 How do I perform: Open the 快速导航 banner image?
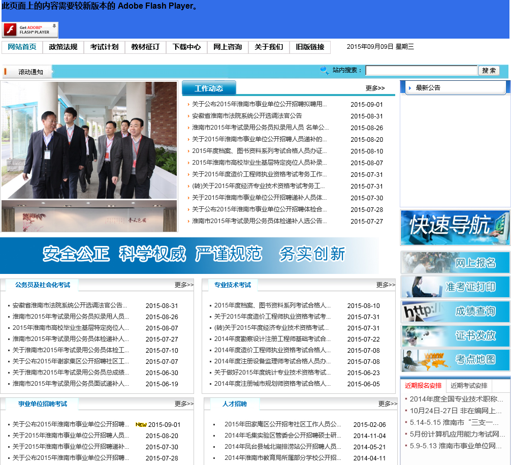click(x=455, y=227)
